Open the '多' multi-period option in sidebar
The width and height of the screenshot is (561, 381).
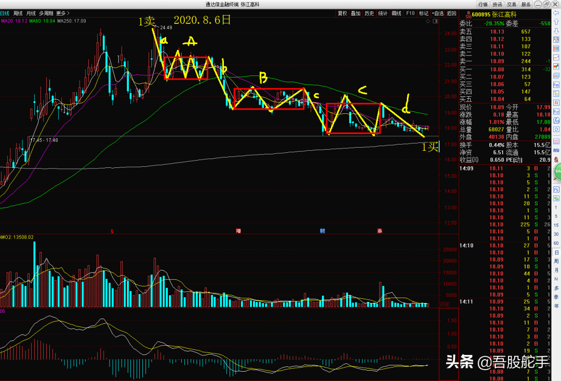[556, 288]
